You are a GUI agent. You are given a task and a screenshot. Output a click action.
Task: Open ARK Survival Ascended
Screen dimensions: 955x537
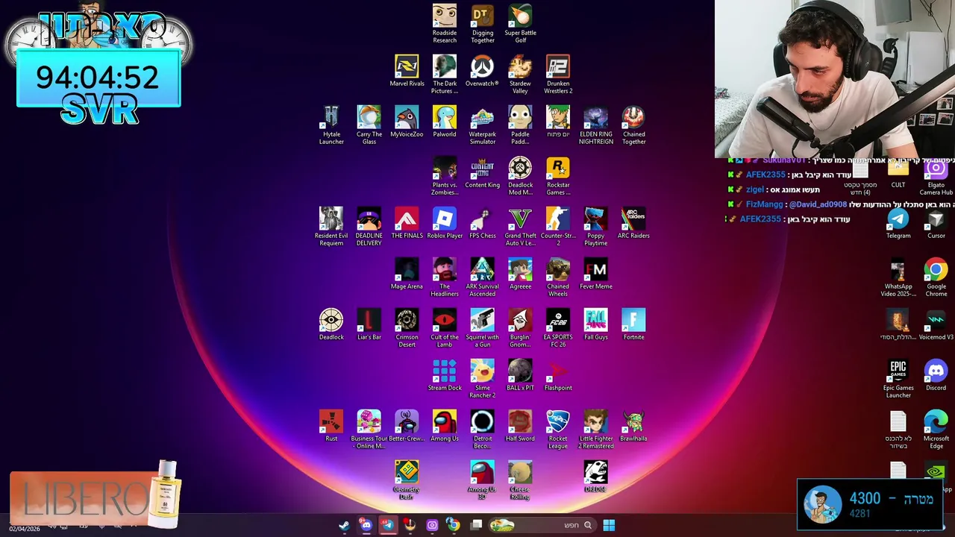click(483, 277)
